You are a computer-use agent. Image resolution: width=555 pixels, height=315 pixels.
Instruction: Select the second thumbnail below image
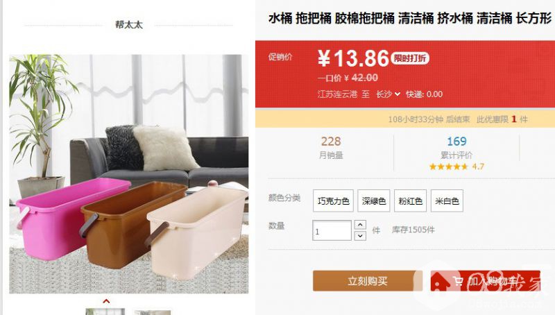pyautogui.click(x=153, y=313)
